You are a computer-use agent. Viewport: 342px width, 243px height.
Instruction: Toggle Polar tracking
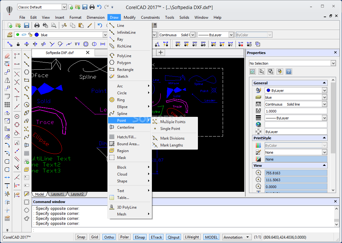(x=125, y=237)
